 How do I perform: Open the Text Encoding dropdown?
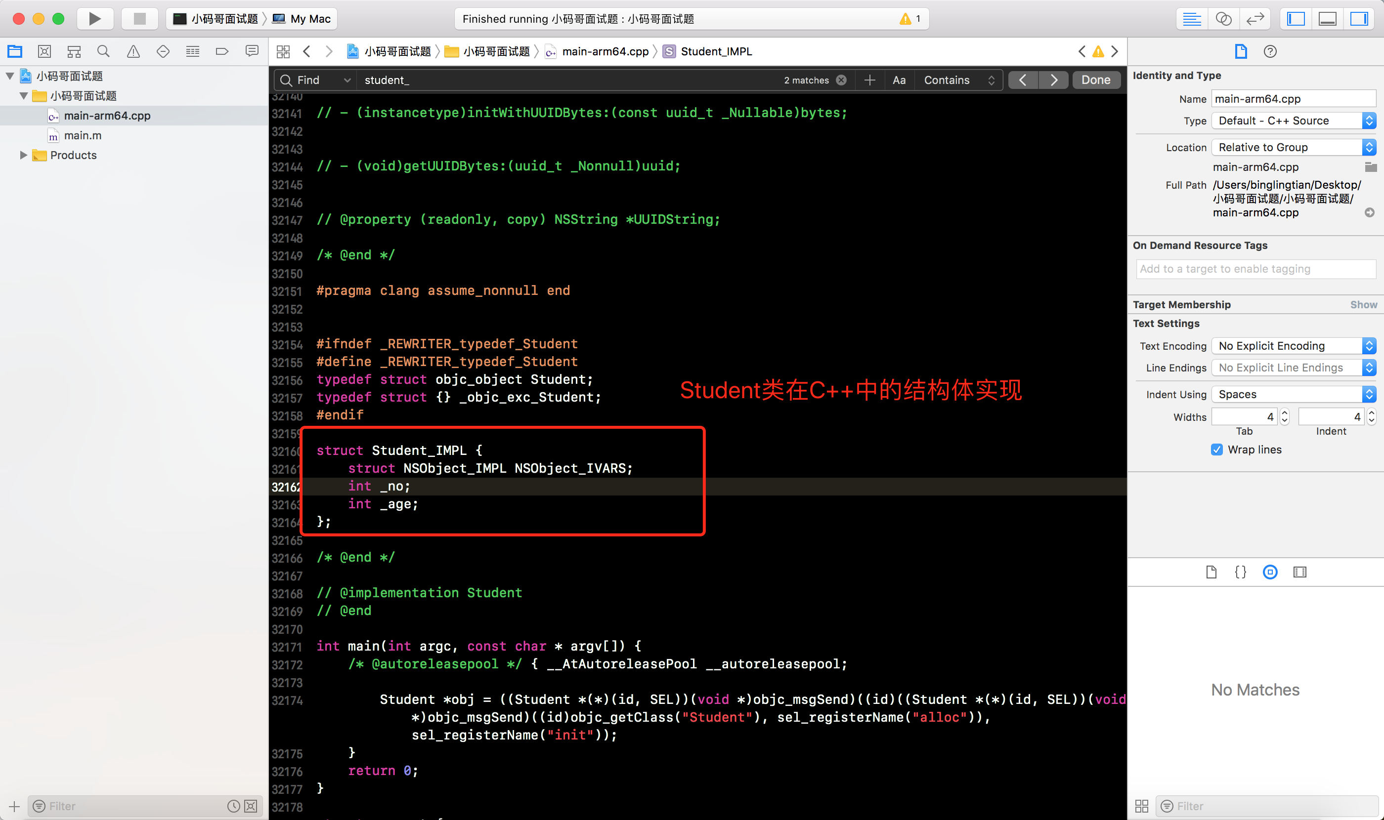tap(1294, 346)
